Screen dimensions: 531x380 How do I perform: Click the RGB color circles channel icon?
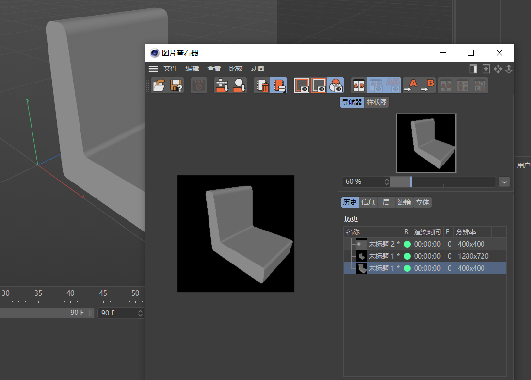[x=336, y=85]
